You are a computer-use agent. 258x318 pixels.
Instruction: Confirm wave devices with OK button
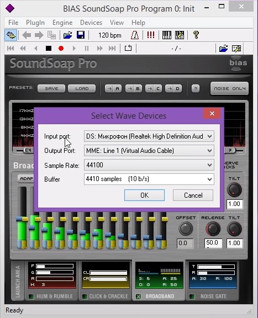[144, 195]
